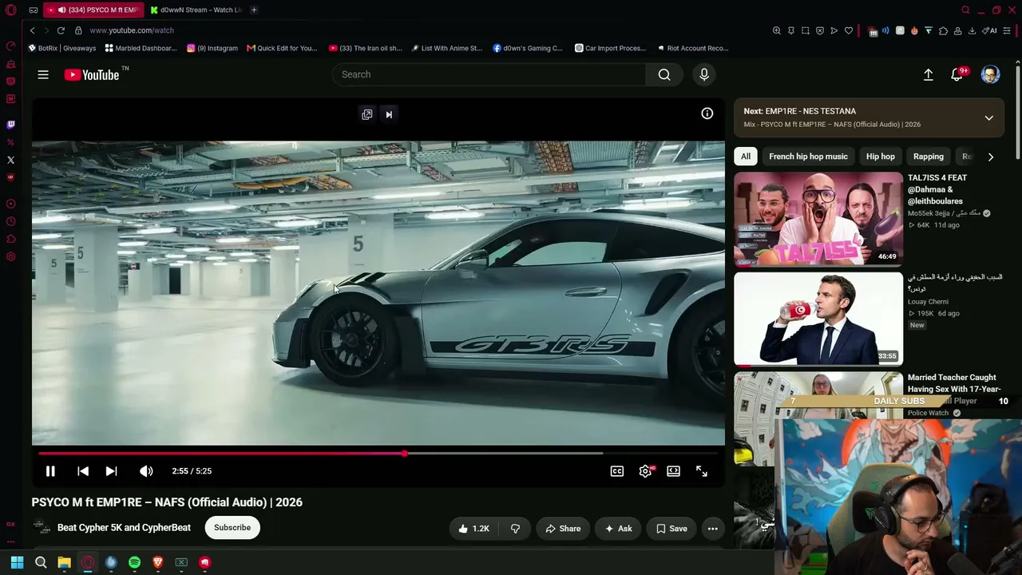
Task: Pause the playing video
Action: coord(50,471)
